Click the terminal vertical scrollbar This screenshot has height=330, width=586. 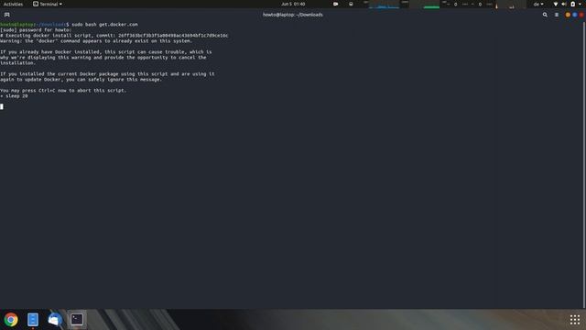(584, 164)
